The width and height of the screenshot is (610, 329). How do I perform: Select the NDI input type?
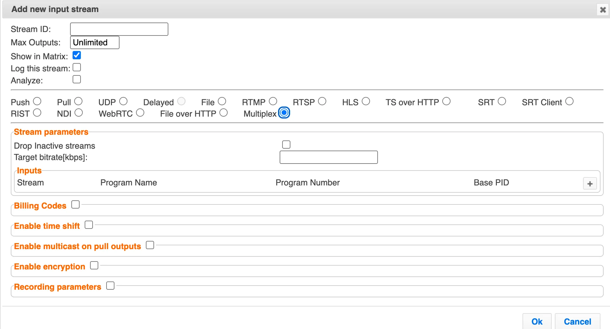tap(79, 113)
